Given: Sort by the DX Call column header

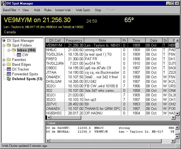Looking at the screenshot, I should pos(55,40).
